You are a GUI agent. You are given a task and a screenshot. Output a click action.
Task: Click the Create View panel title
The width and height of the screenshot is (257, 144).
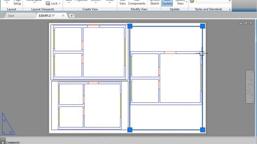[90, 9]
